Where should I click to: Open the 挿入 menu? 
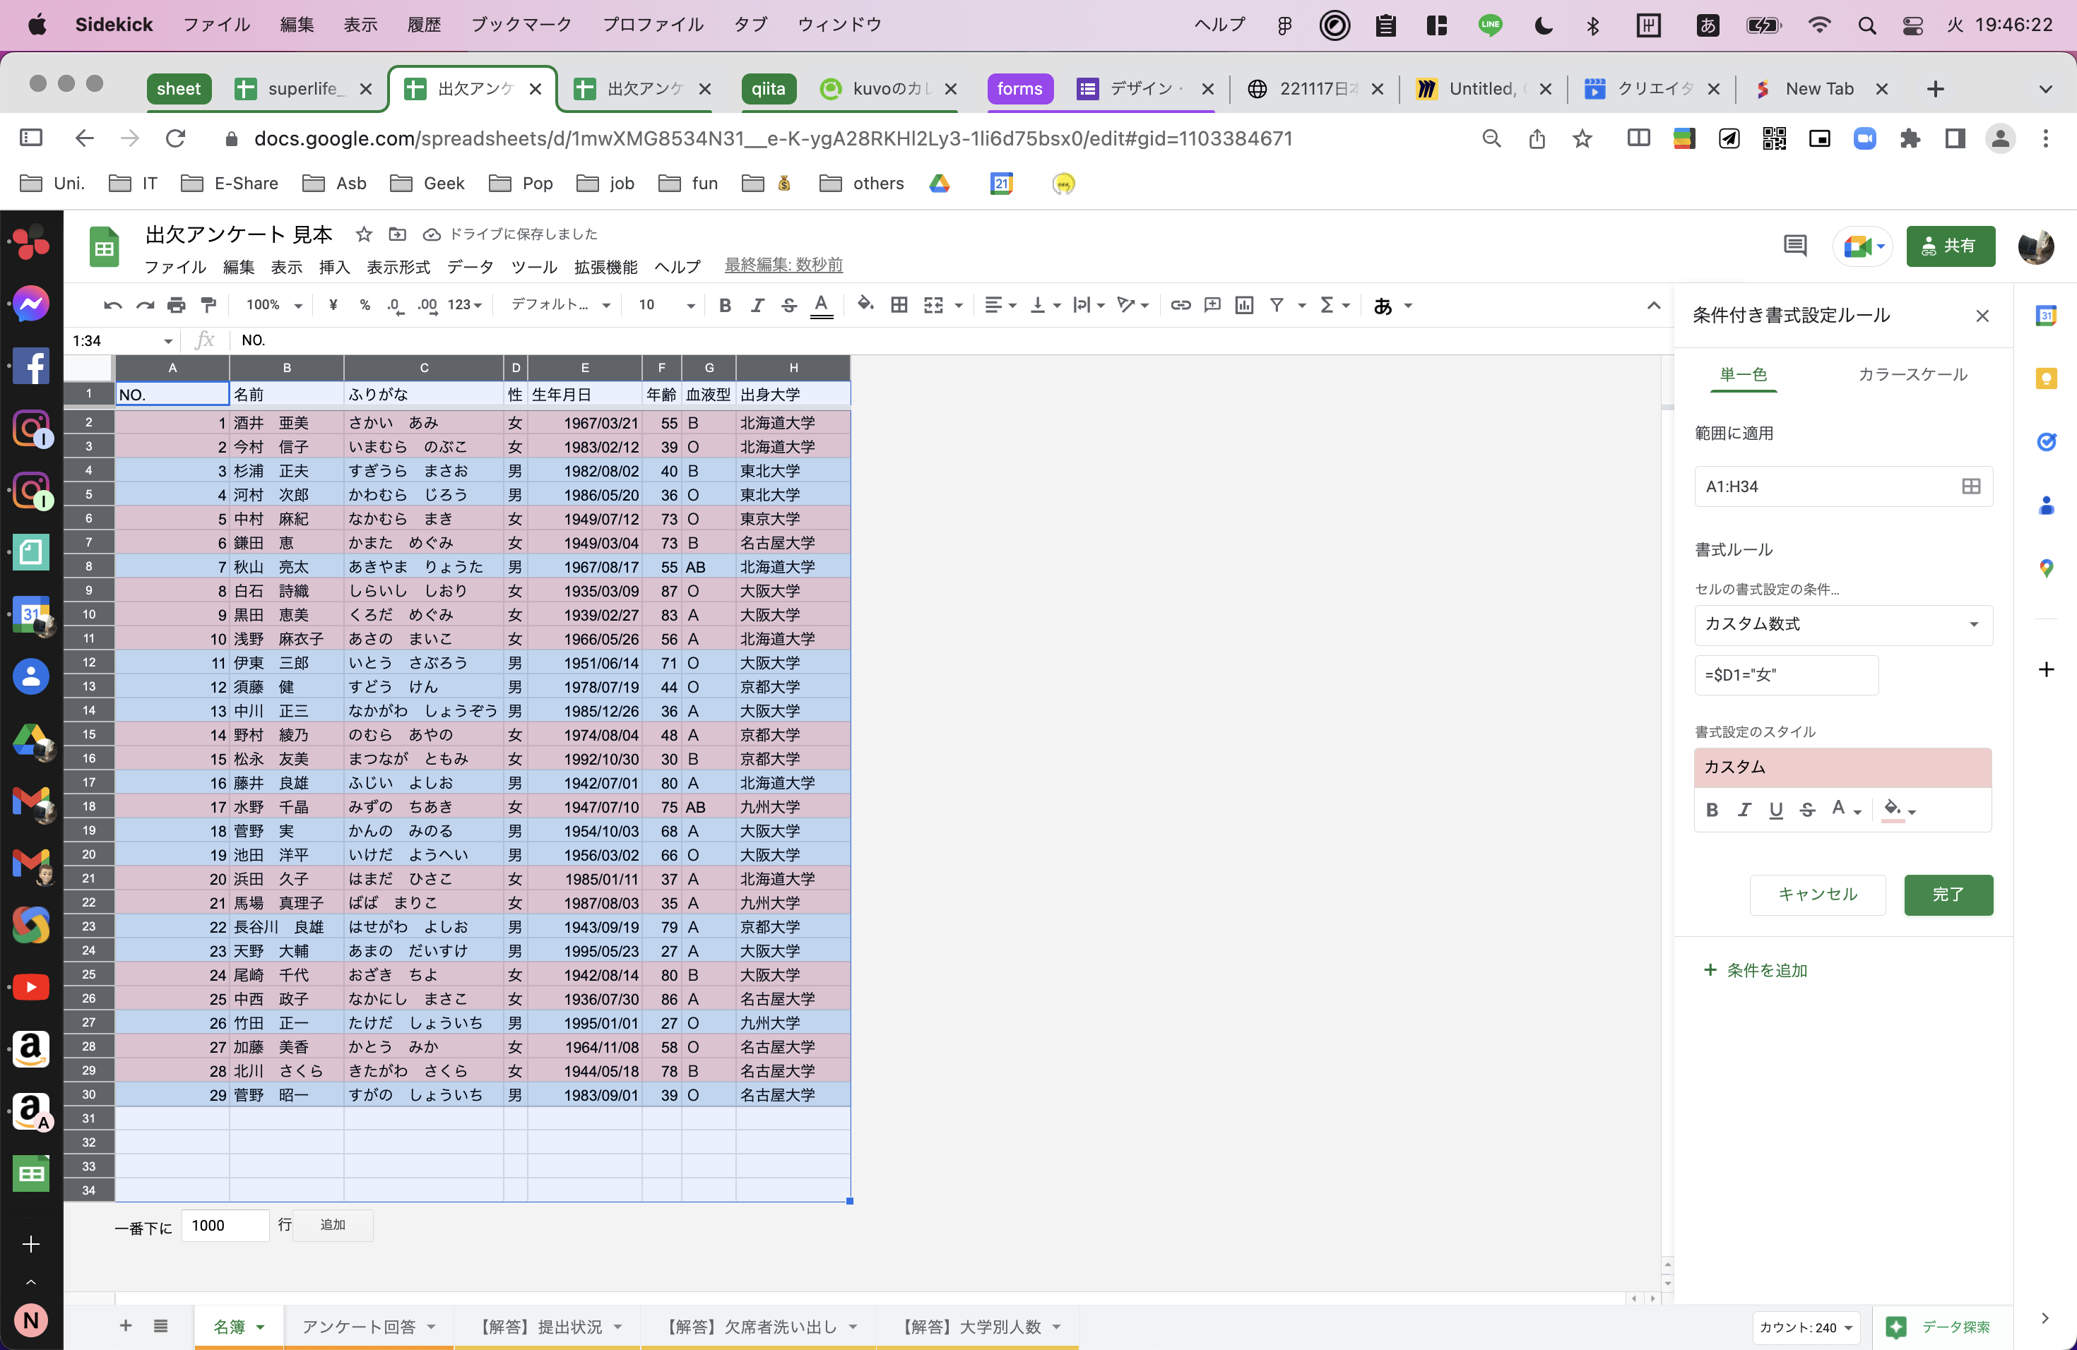point(333,267)
